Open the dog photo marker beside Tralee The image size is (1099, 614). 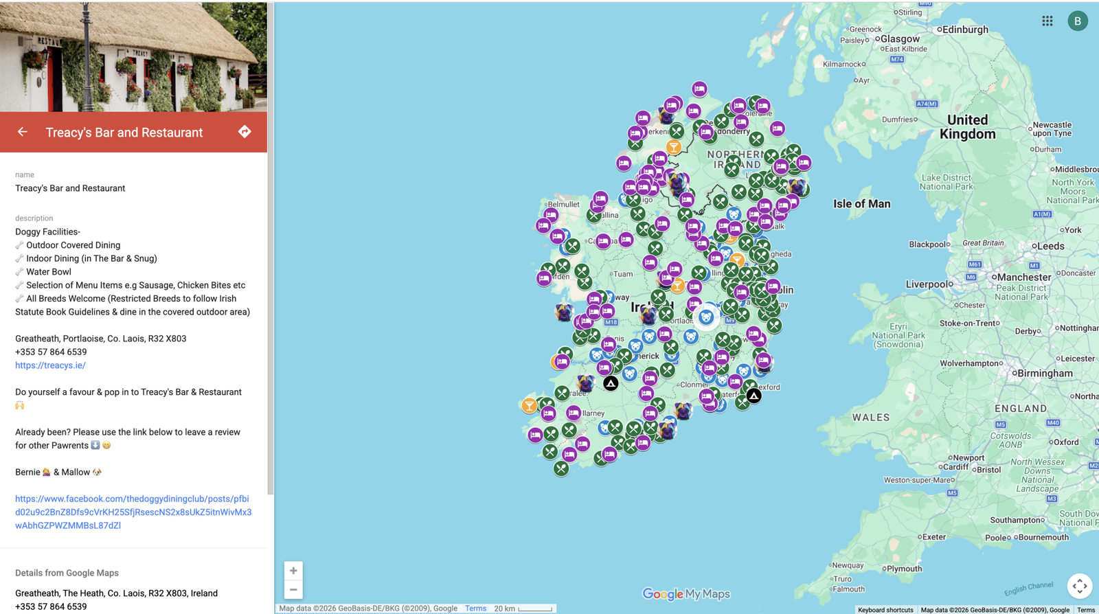click(x=585, y=383)
